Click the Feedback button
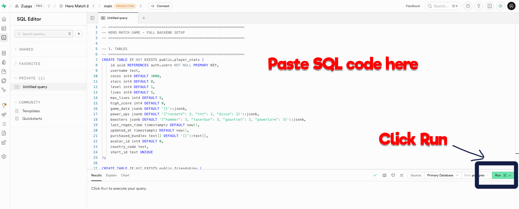The height and width of the screenshot is (209, 519). pos(413,6)
